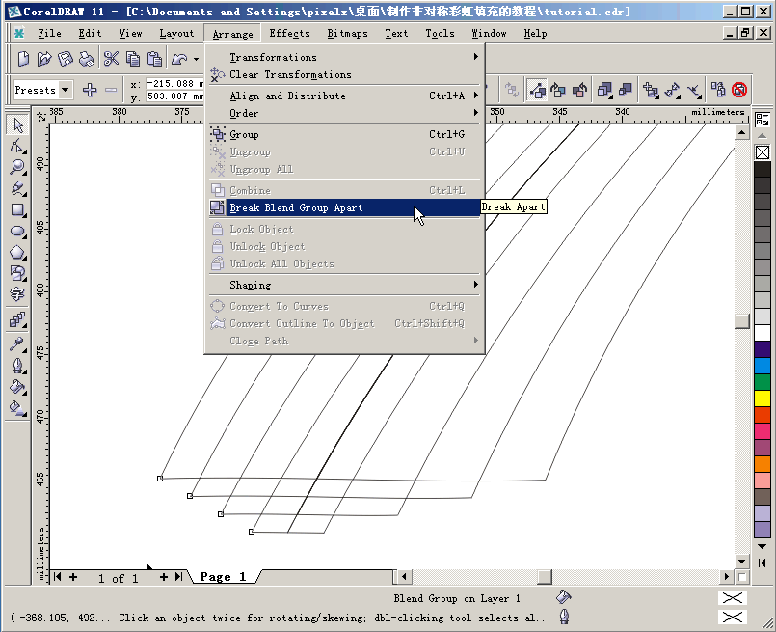This screenshot has height=632, width=776.
Task: Jump to the first page button
Action: coord(58,577)
